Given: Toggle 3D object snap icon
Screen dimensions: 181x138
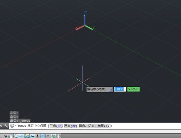Looking at the screenshot, I should (x=16, y=136).
